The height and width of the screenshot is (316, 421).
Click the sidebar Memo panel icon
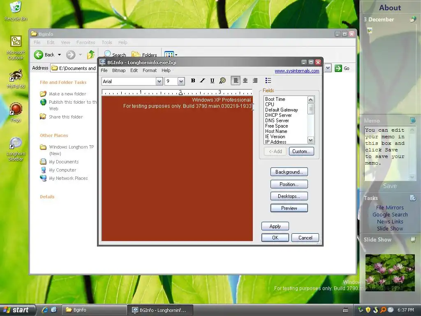tap(413, 120)
